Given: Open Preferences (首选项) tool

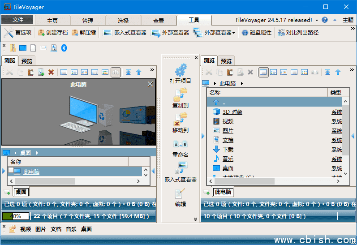Looking at the screenshot, I should (17, 33).
